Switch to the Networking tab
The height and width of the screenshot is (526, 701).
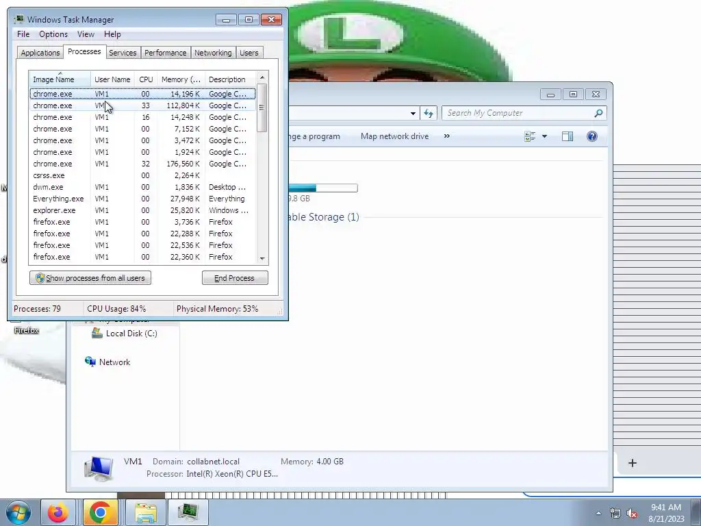click(213, 53)
